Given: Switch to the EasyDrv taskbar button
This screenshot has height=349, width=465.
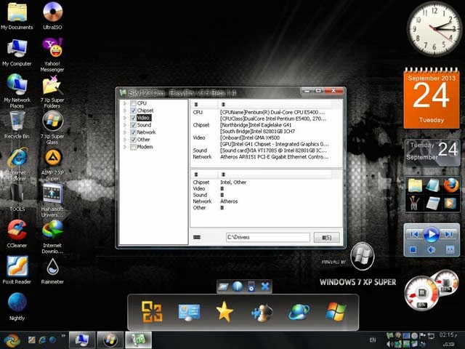Looking at the screenshot, I should 139,340.
